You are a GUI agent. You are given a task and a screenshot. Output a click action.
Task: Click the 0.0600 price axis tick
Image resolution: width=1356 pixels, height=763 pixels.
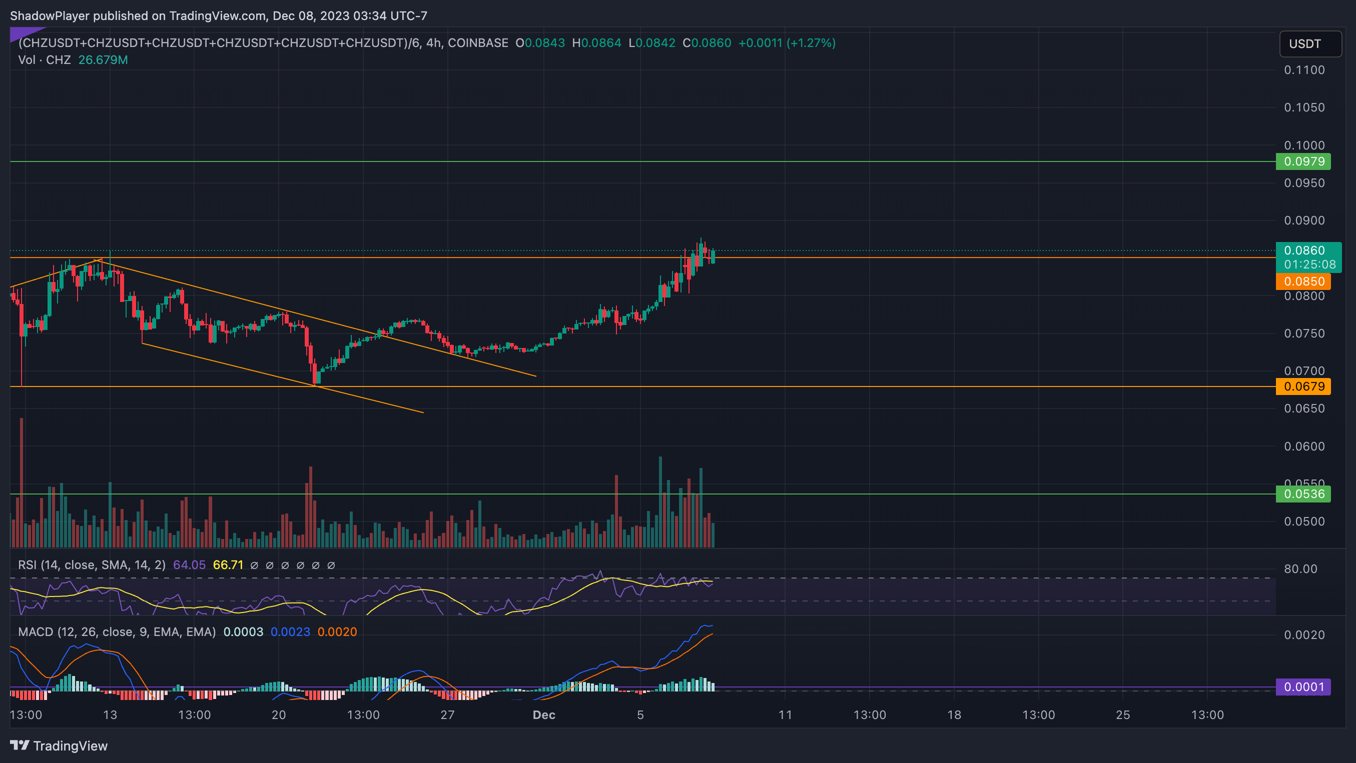[x=1304, y=446]
